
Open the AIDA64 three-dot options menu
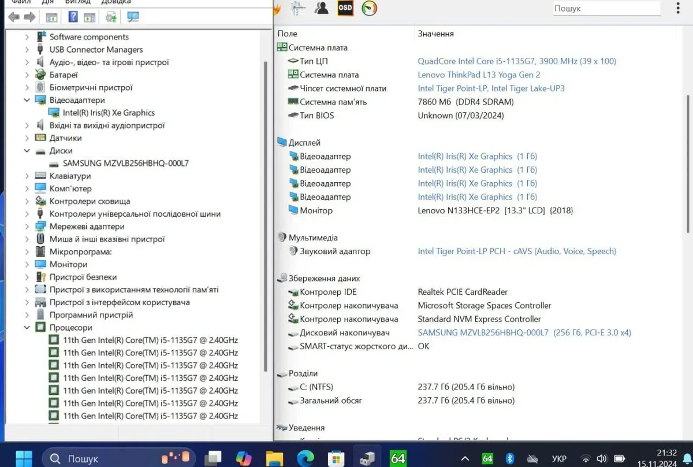678,9
